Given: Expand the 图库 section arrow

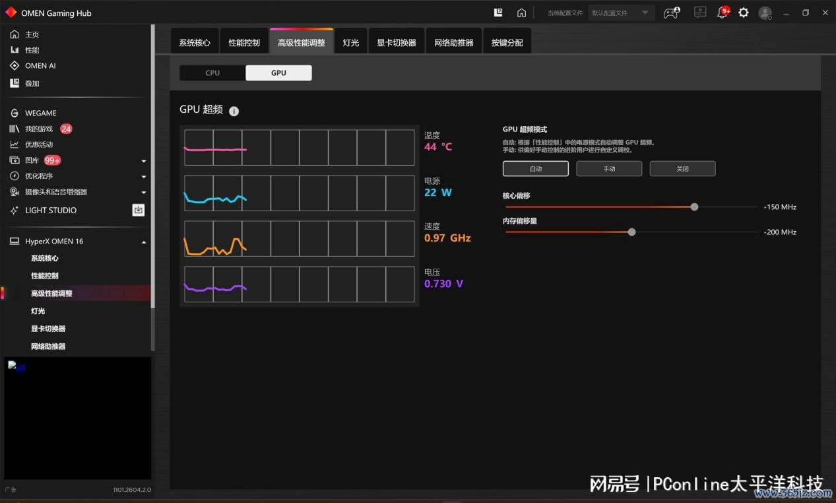Looking at the screenshot, I should click(144, 161).
